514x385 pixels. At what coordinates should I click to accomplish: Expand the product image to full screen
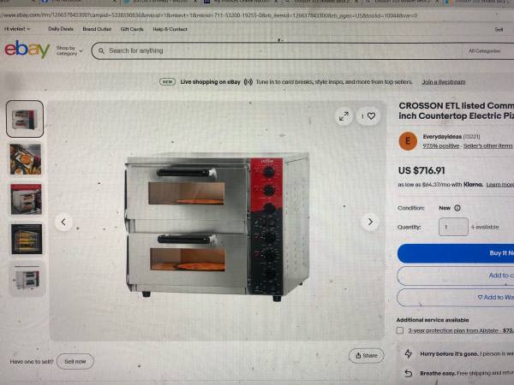344,116
